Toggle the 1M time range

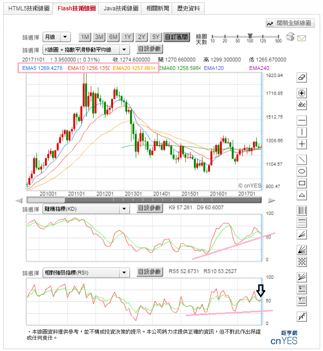click(x=85, y=37)
